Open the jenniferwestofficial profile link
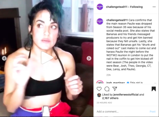Viewport: 159px width, 117px height. pos(126,94)
